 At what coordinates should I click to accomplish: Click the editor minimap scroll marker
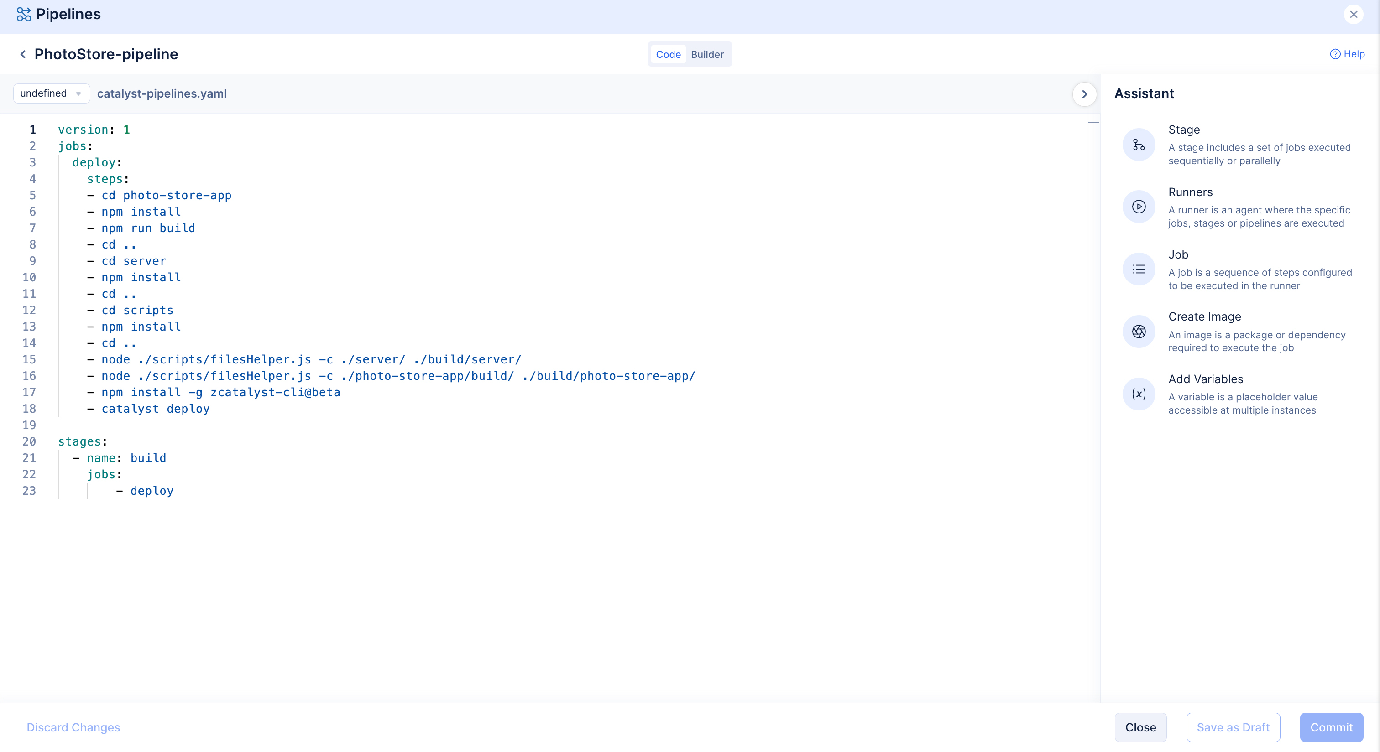point(1093,123)
